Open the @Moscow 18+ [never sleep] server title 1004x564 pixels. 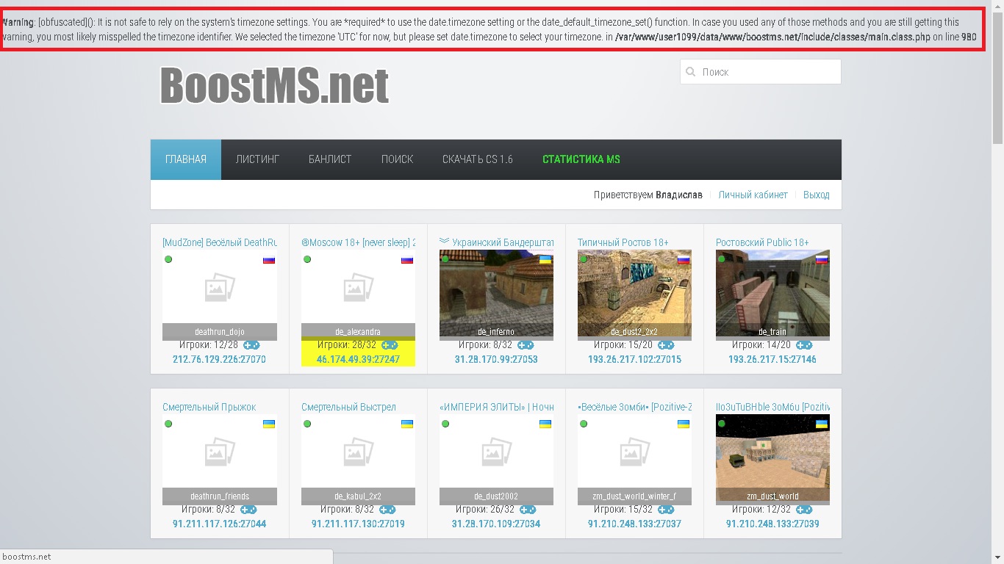(359, 242)
